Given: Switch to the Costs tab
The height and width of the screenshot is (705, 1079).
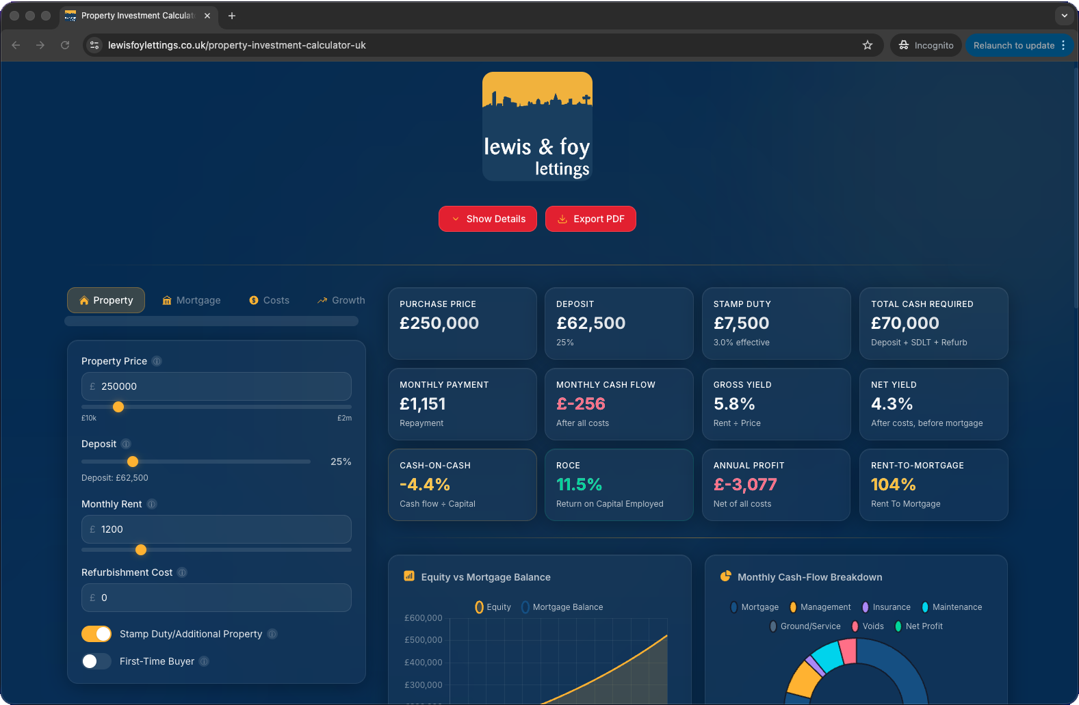Looking at the screenshot, I should click(270, 300).
